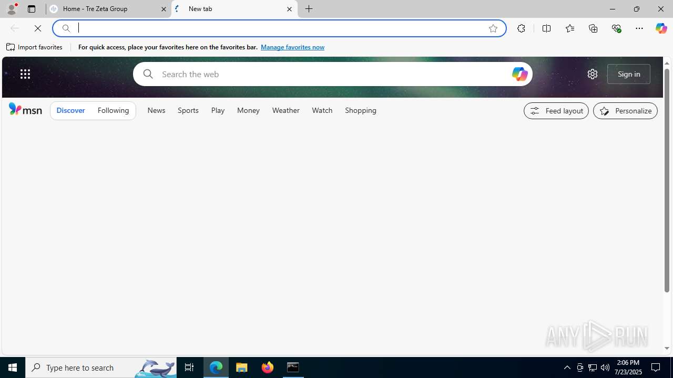Open Browser essentials icon
This screenshot has height=378, width=673.
pyautogui.click(x=616, y=28)
